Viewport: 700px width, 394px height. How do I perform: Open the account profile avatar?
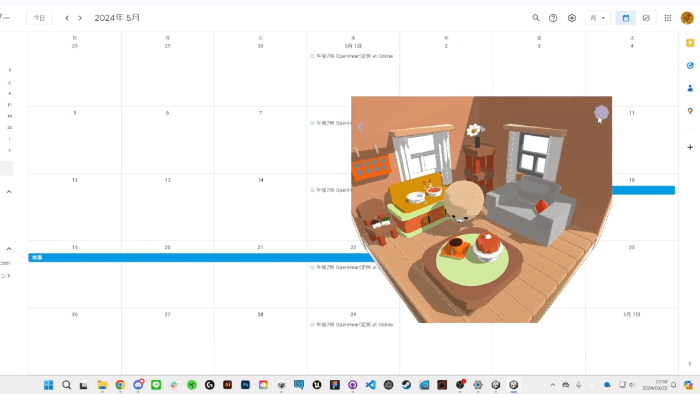pos(687,18)
